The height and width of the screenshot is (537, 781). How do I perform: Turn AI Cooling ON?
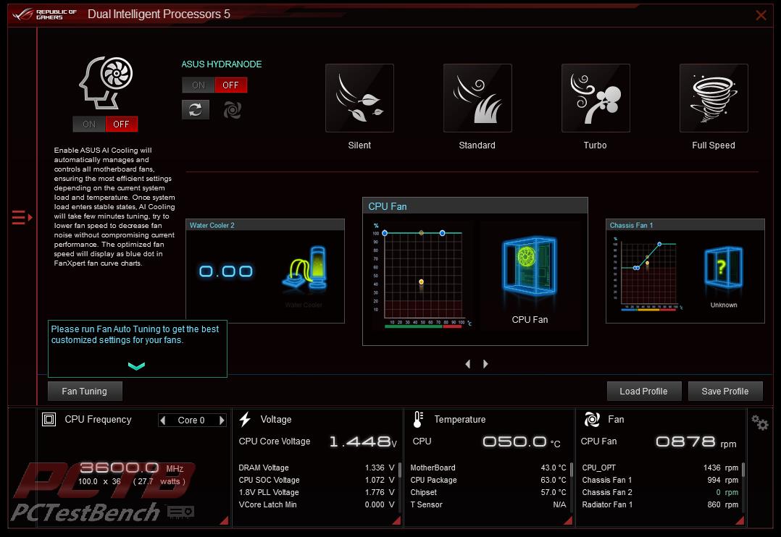tap(89, 124)
